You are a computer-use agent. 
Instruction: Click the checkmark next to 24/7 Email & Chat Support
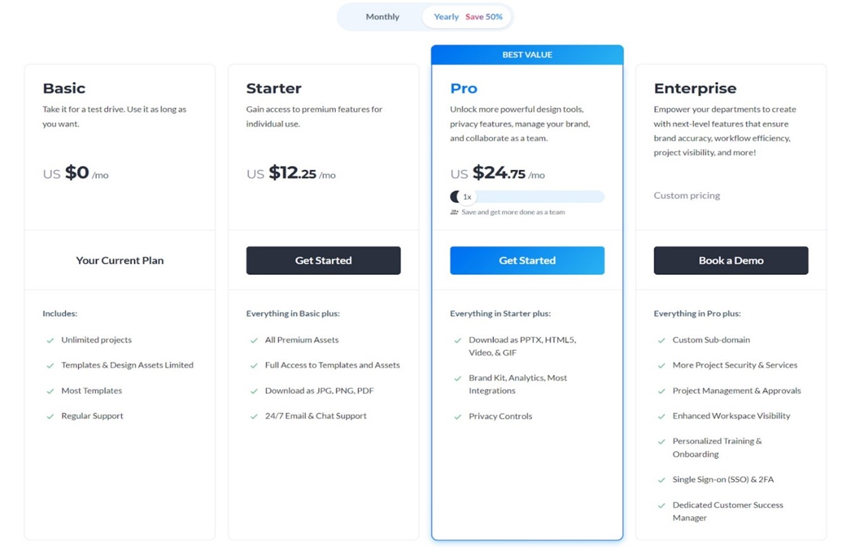click(254, 416)
